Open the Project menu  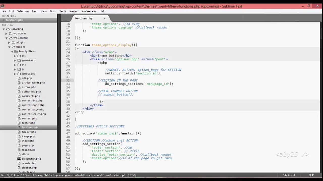click(x=74, y=11)
